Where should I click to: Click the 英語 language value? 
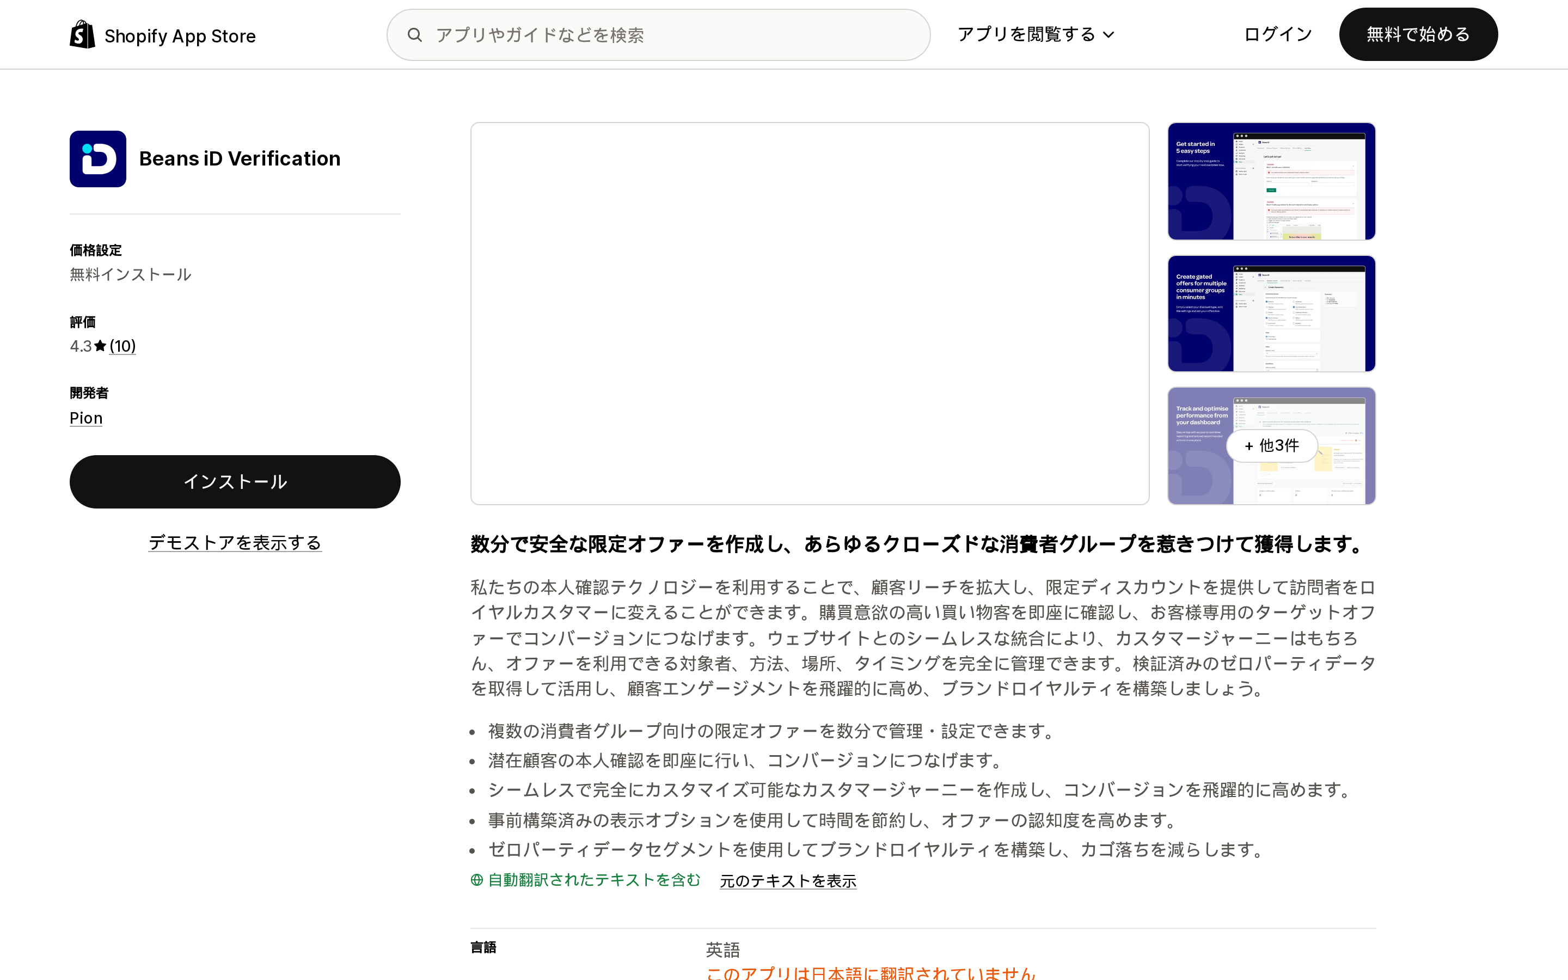pyautogui.click(x=723, y=950)
